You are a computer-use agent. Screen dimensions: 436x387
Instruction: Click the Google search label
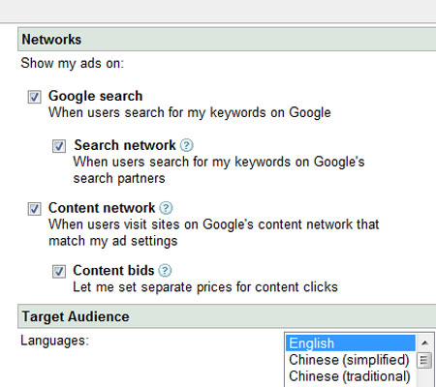tap(95, 96)
